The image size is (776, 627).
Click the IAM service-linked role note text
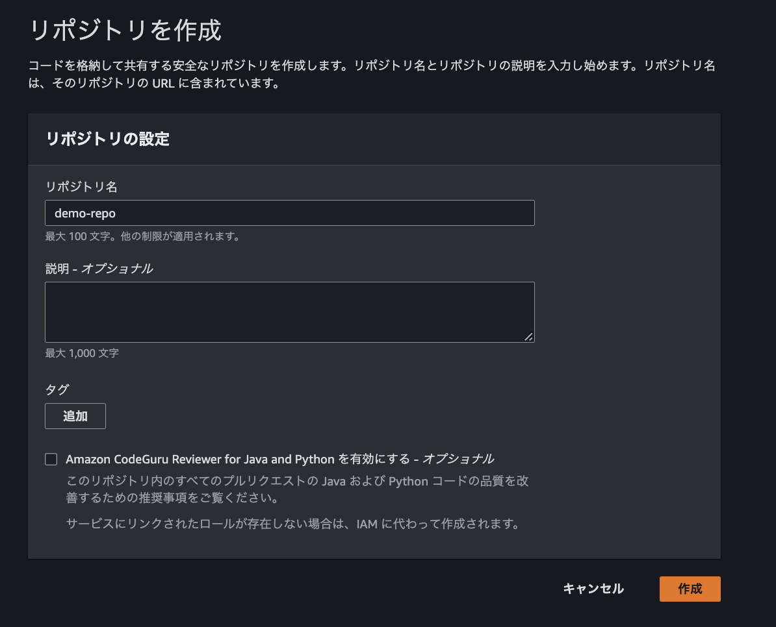(293, 524)
